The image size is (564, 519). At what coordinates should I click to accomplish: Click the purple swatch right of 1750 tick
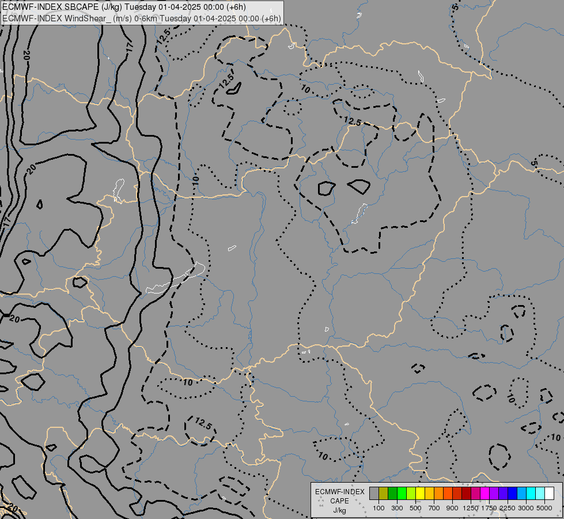coord(494,493)
